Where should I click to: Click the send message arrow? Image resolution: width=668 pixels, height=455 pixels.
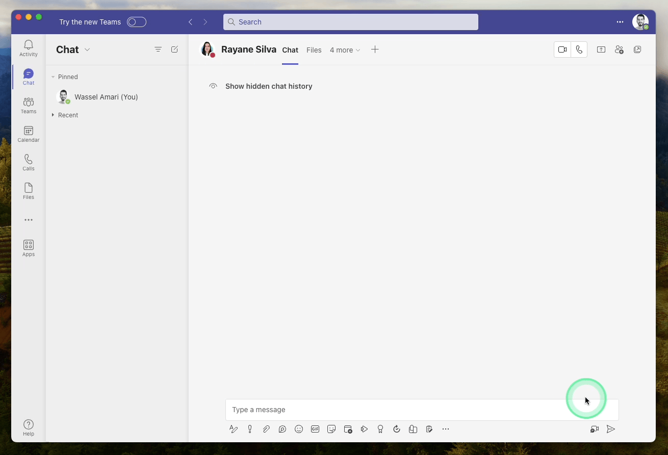click(610, 429)
